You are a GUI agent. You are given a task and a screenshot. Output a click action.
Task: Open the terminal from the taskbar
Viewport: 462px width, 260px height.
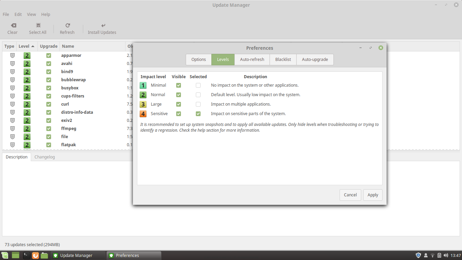coord(26,255)
